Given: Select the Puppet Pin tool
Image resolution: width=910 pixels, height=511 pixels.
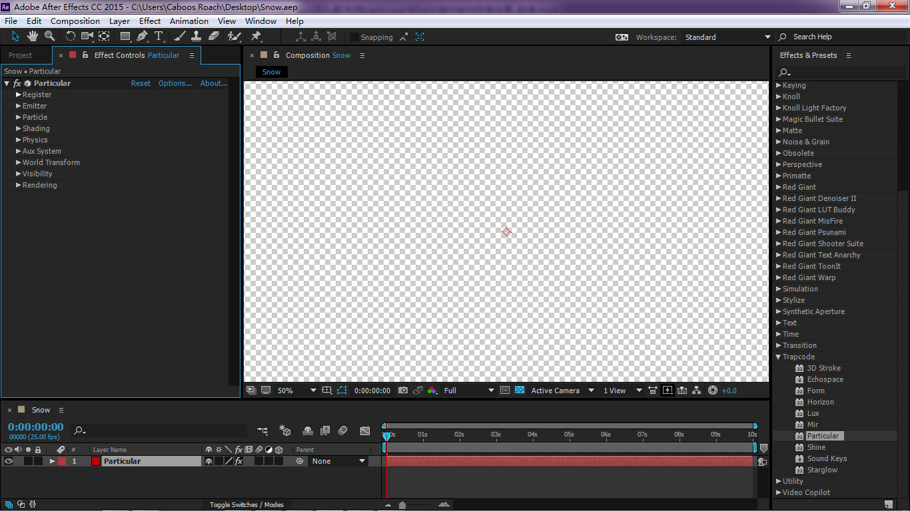Looking at the screenshot, I should pos(256,36).
